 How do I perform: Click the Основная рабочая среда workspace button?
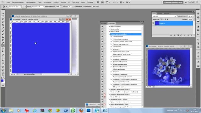[x=173, y=2]
